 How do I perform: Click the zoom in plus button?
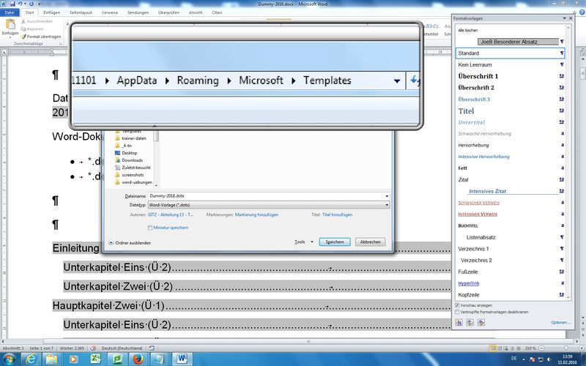pyautogui.click(x=582, y=348)
